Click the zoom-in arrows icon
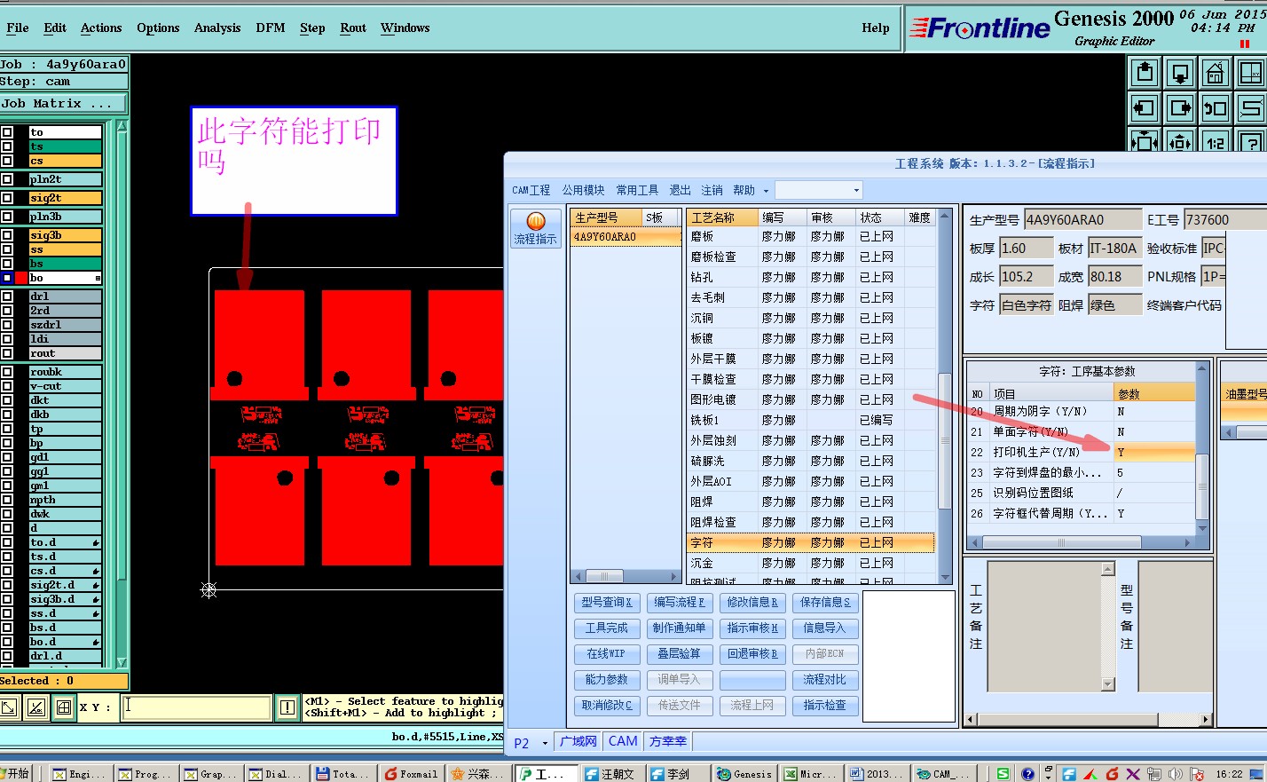 pyautogui.click(x=1145, y=140)
